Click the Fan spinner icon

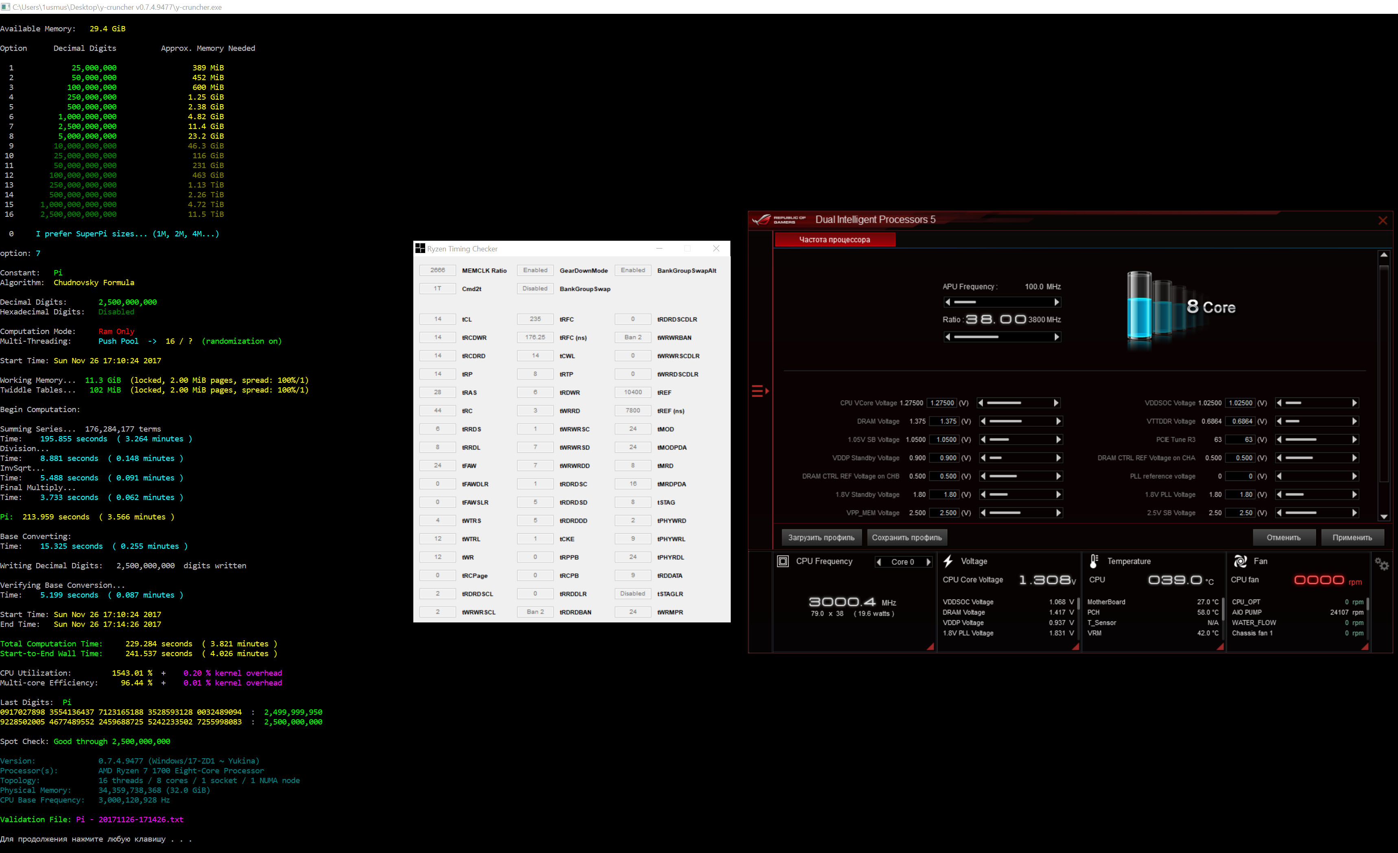tap(1240, 561)
